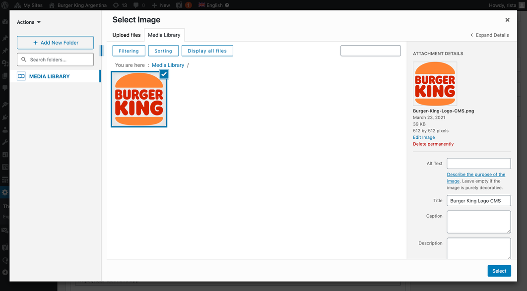
Task: Select the MEDIA LIBRARY folder
Action: click(x=56, y=76)
